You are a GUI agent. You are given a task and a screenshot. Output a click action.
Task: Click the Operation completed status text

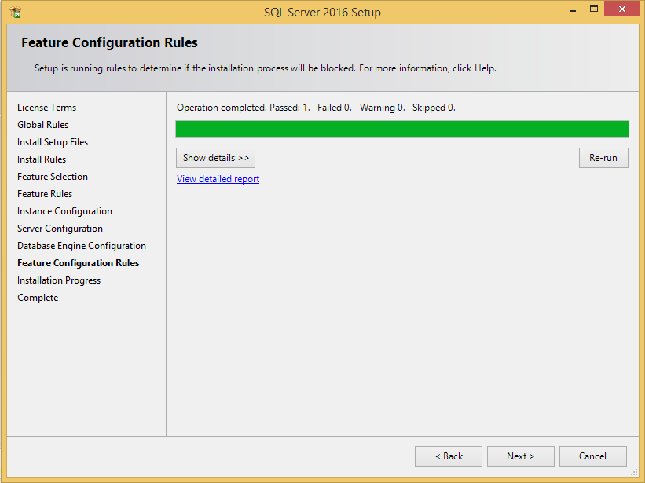point(316,108)
